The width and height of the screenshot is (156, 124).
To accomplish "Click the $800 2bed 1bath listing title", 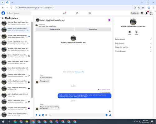I will pyautogui.click(x=47, y=26).
